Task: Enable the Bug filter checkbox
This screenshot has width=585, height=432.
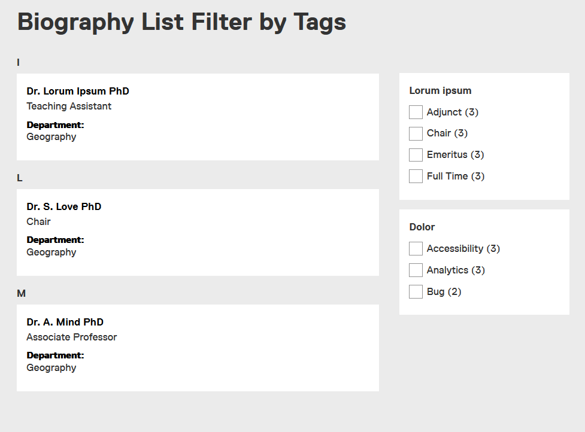Action: [416, 292]
